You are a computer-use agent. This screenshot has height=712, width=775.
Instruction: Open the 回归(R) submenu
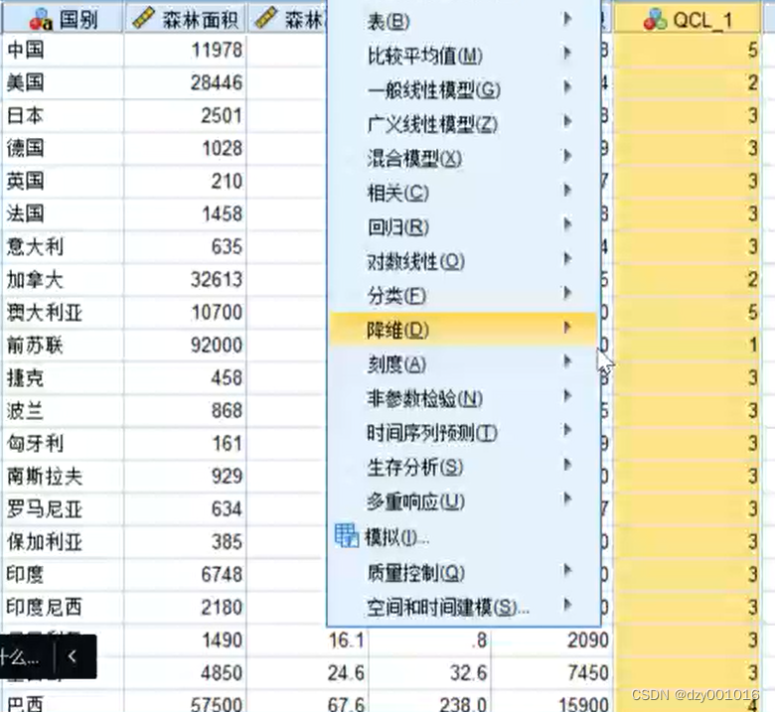(x=464, y=226)
